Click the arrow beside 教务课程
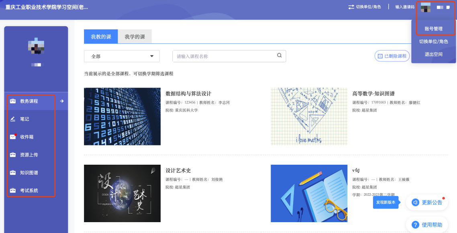The height and width of the screenshot is (233, 457). pyautogui.click(x=62, y=101)
